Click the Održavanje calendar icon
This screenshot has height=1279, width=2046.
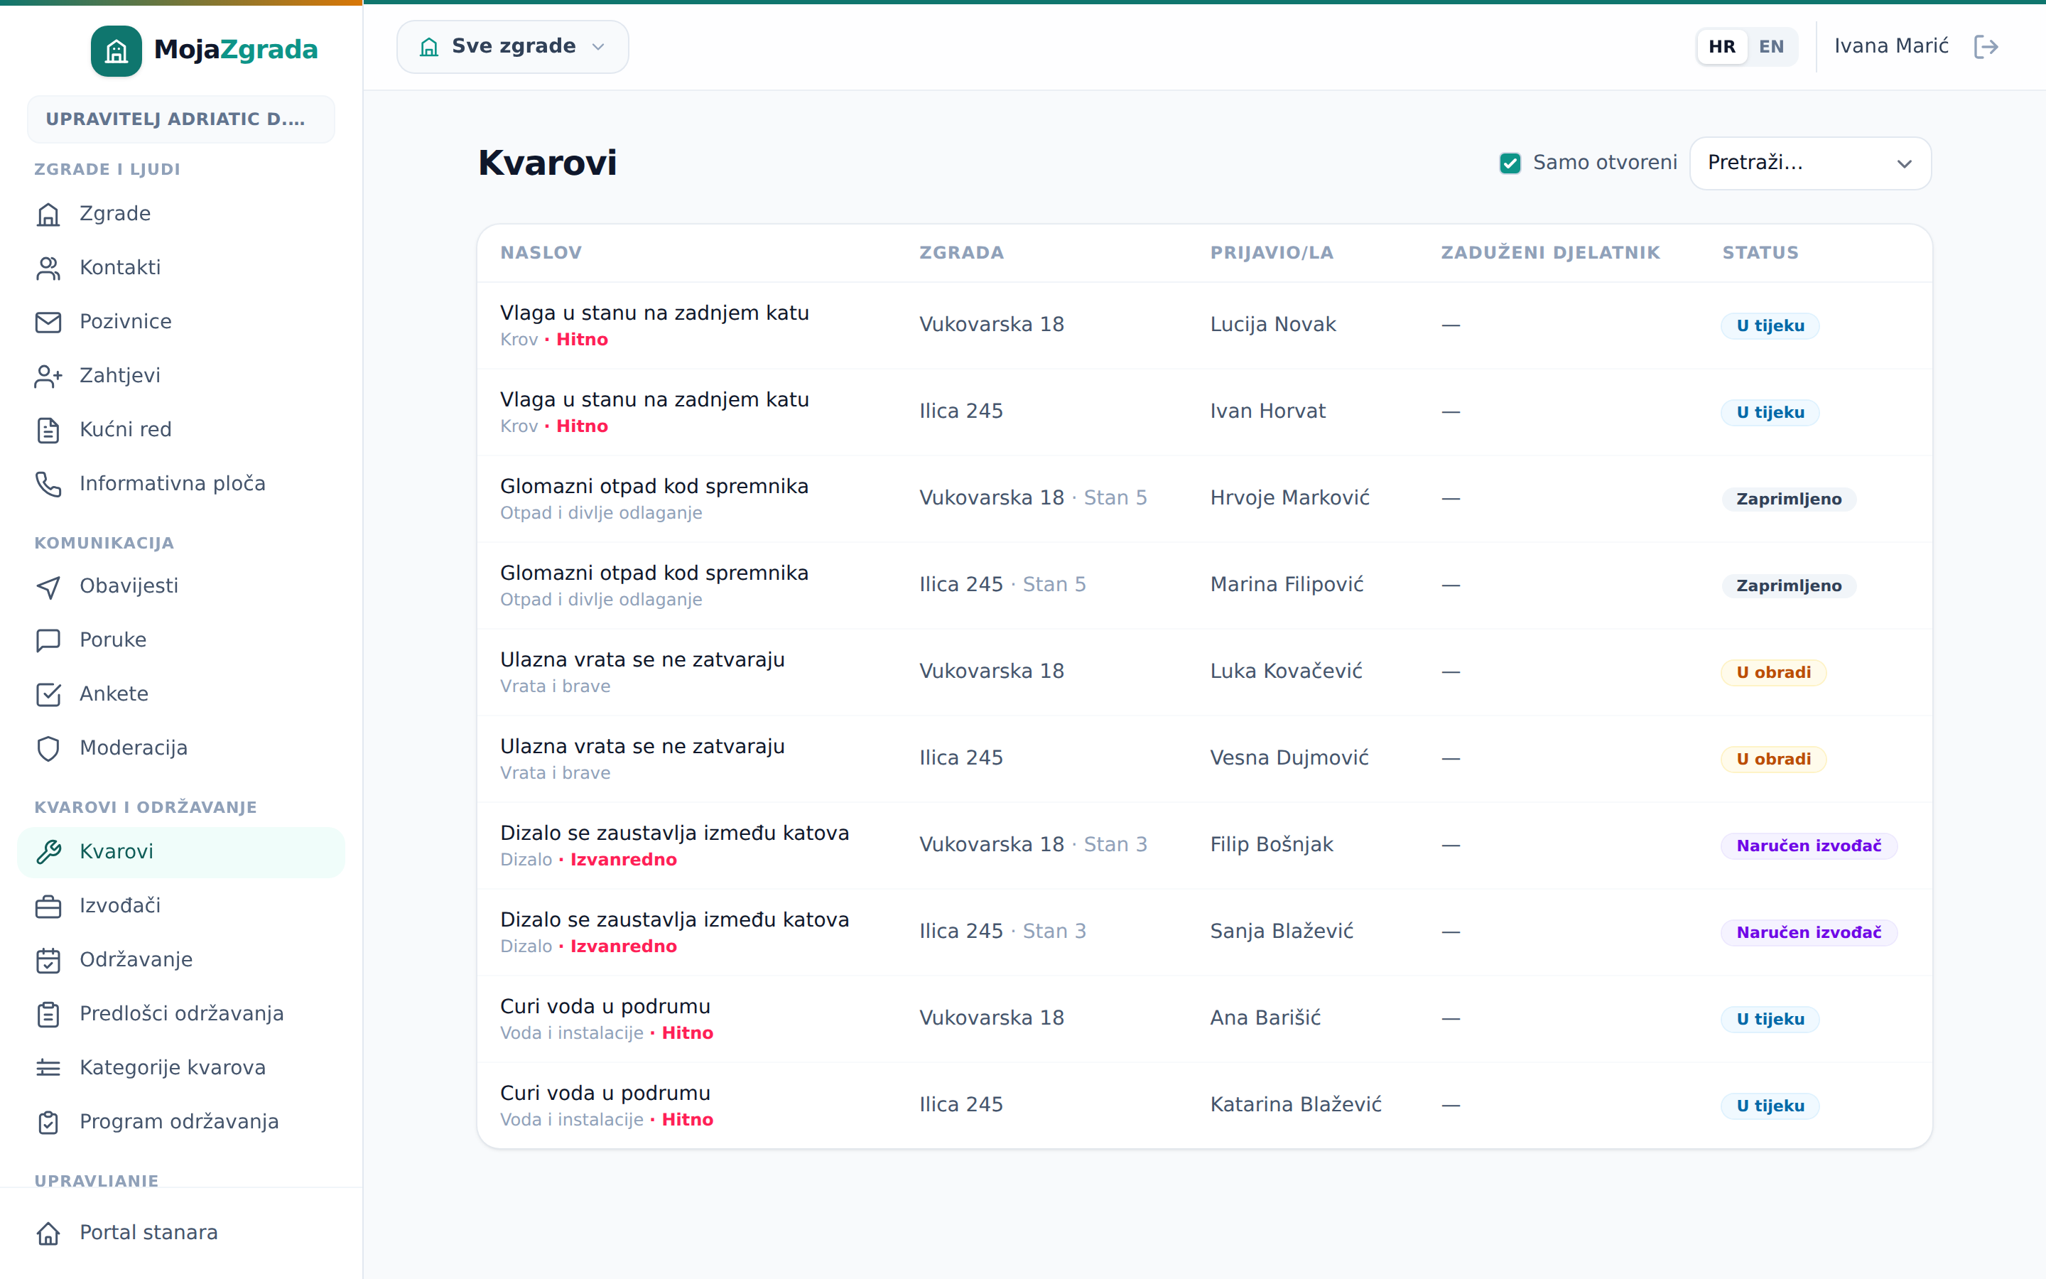click(x=48, y=960)
